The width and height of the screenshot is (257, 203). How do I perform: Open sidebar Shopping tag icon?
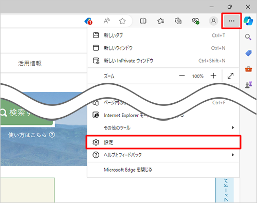(x=248, y=53)
